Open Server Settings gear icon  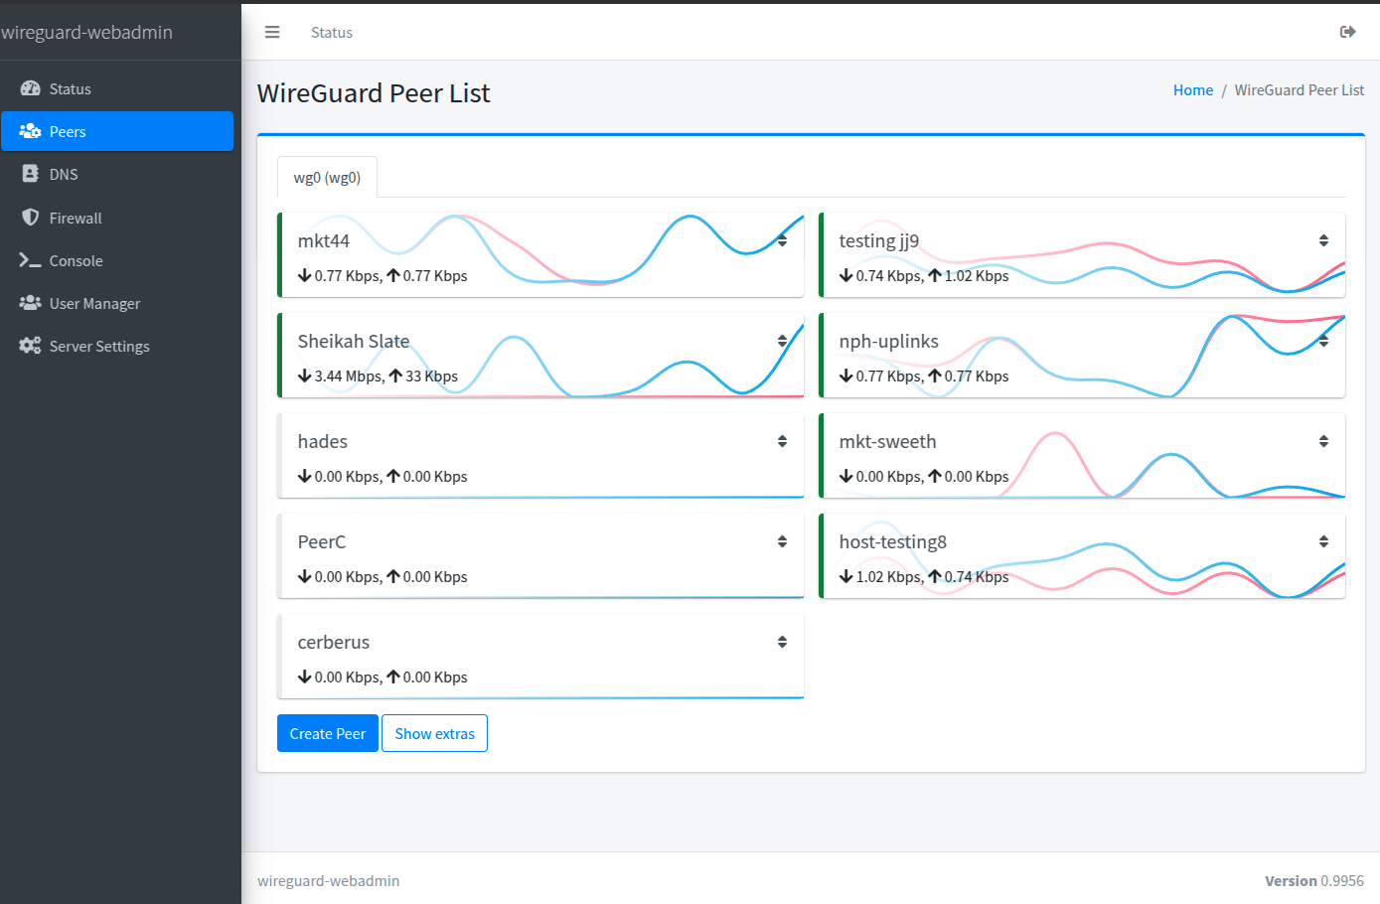pos(30,346)
